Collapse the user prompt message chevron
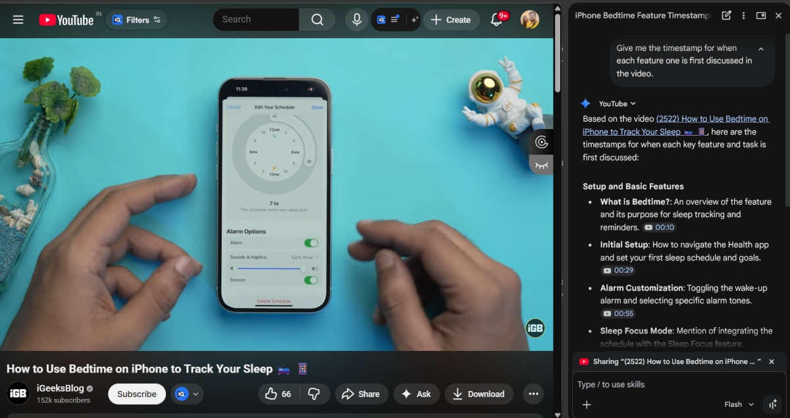The image size is (790, 418). click(x=761, y=49)
